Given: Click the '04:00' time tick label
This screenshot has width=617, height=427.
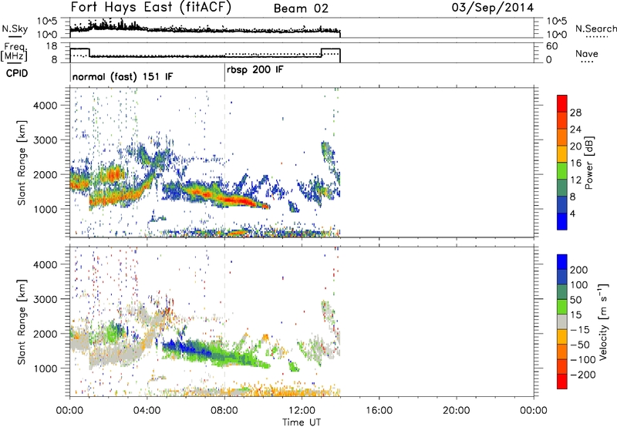Looking at the screenshot, I should tap(147, 411).
